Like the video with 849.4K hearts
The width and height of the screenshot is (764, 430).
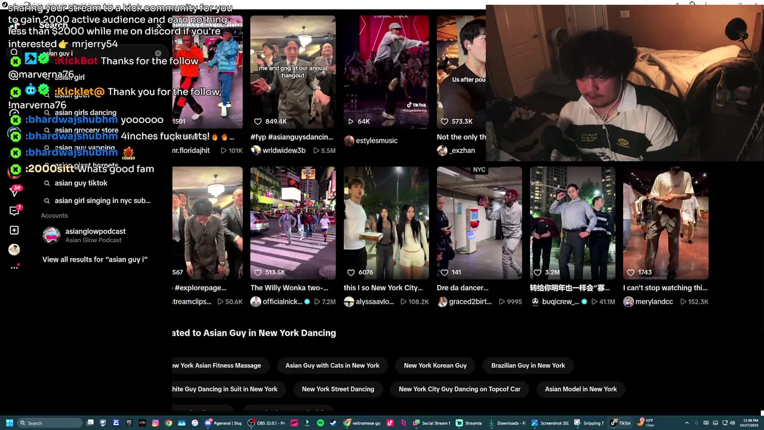[x=258, y=121]
